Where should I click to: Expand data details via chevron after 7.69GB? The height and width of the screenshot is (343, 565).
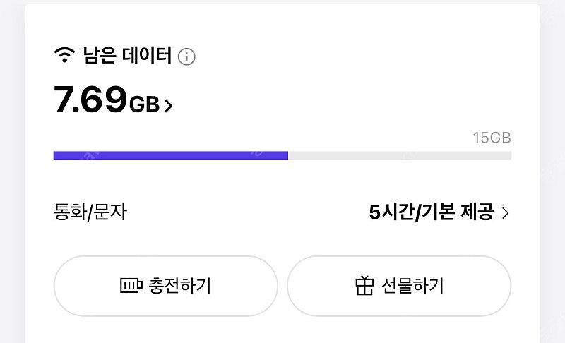168,105
